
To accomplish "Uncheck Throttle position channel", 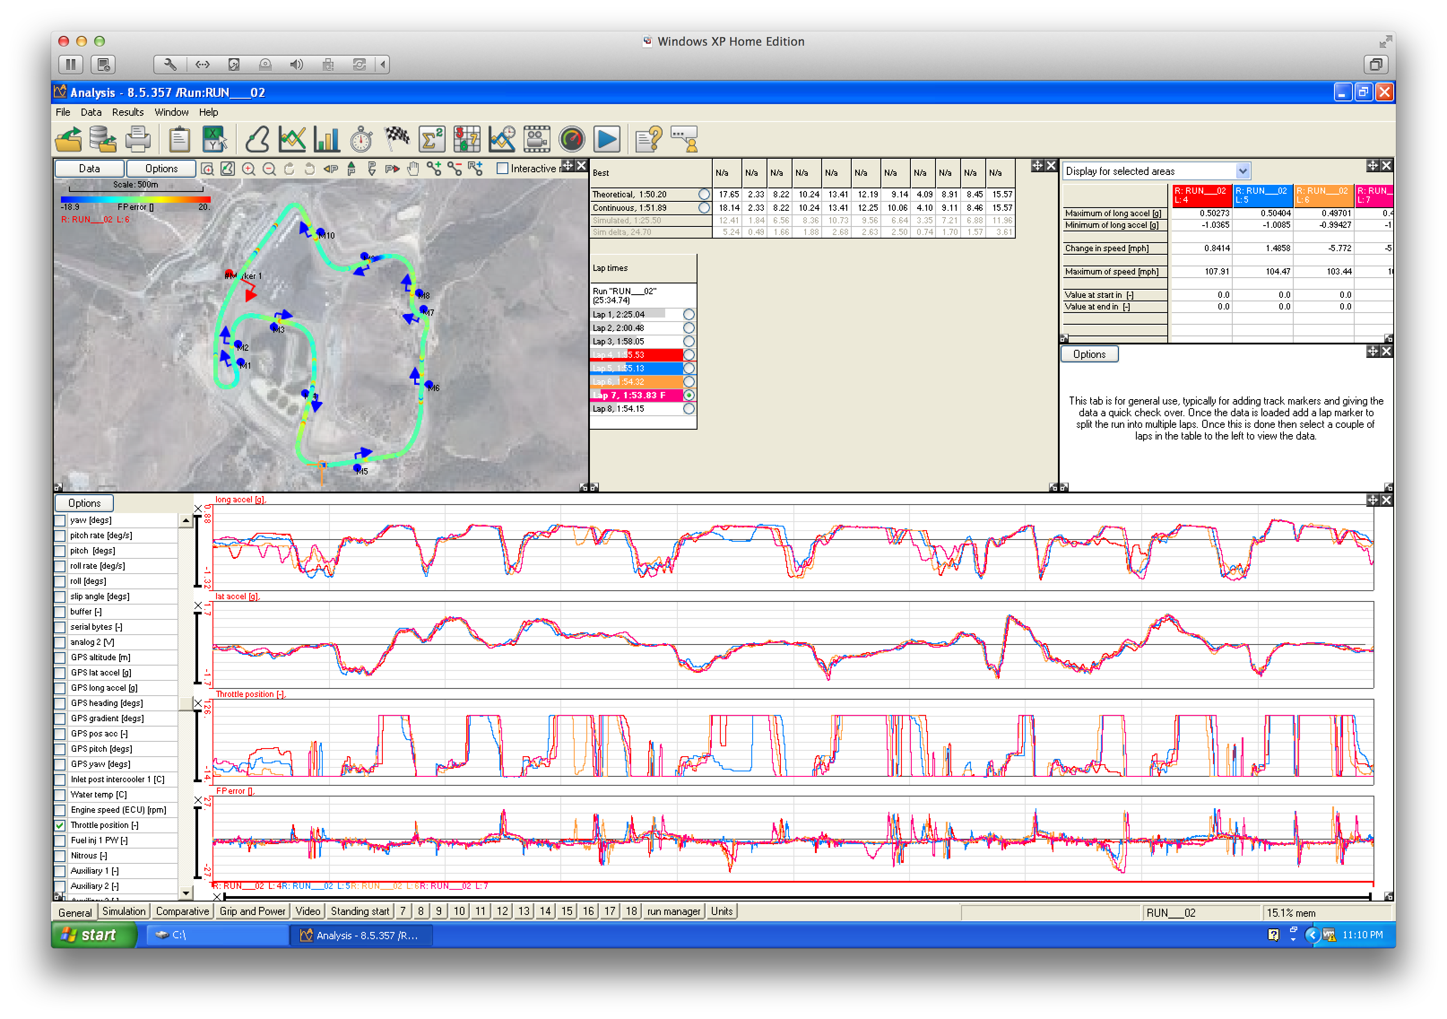I will 60,825.
